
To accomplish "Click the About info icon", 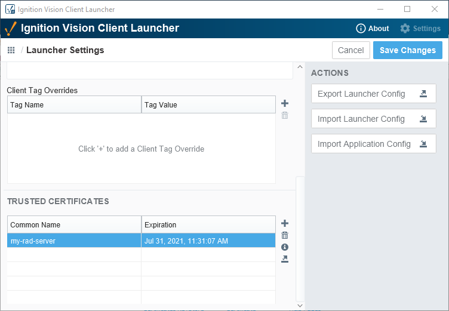I will pyautogui.click(x=361, y=28).
